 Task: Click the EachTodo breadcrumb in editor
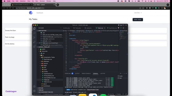(124, 31)
